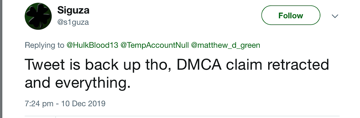Screen dimensions: 360x118
Task: Click the "Replying to" label
Action: pos(44,45)
